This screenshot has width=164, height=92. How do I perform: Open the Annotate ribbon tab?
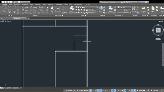tap(17, 5)
